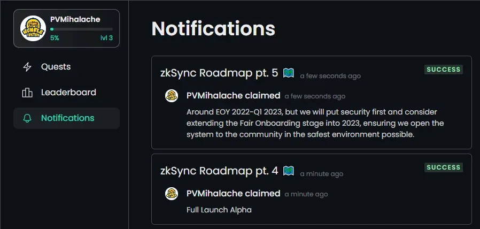Screen dimensions: 480x229
Task: Click the SUCCESS badge on pt. 4 card
Action: (443, 167)
